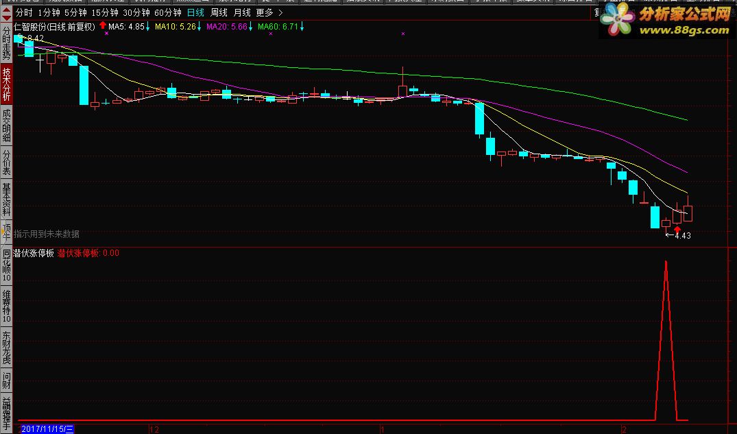This screenshot has width=737, height=434.
Task: Click the MA20: 5.66 indicator label
Action: pyautogui.click(x=226, y=27)
